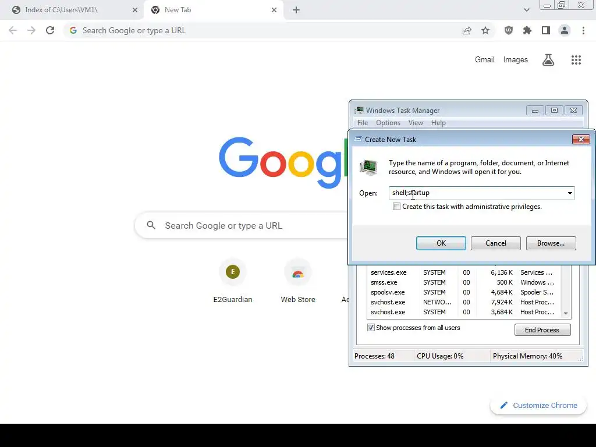Open Task Manager View menu

click(416, 123)
